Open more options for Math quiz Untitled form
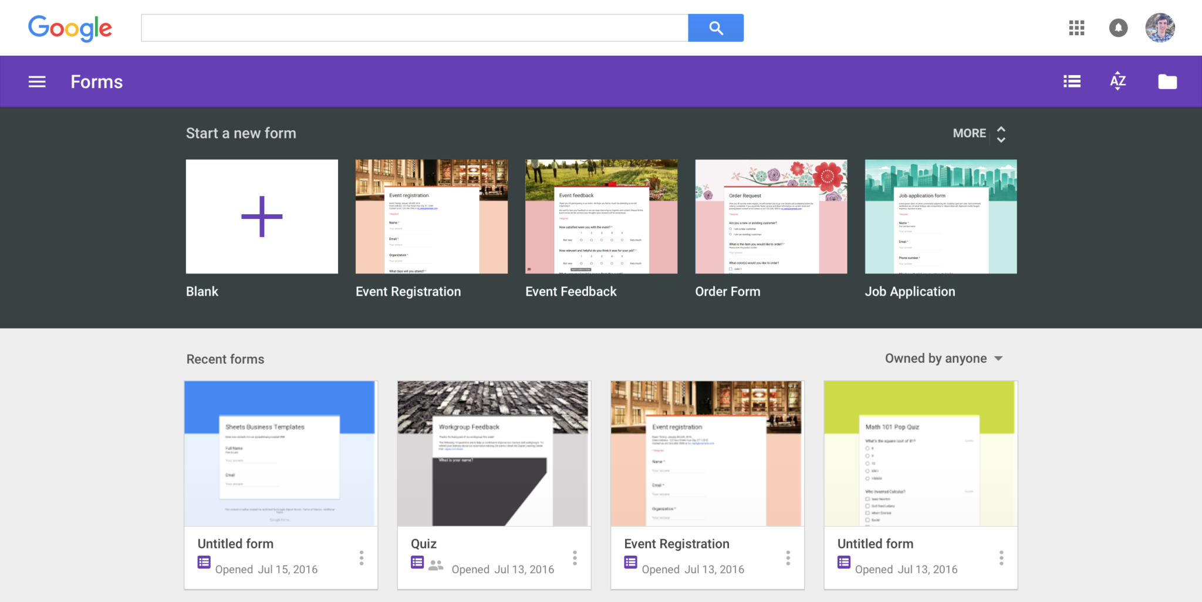The height and width of the screenshot is (602, 1202). [x=1001, y=558]
